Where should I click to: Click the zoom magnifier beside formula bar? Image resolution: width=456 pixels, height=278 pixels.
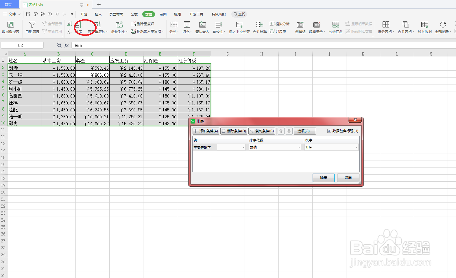tap(59, 45)
